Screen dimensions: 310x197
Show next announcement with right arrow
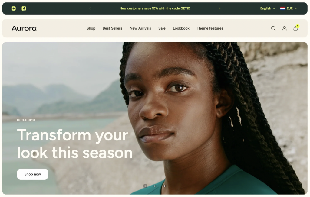click(219, 8)
